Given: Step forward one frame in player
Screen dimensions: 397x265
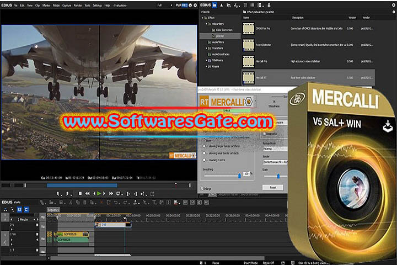Looking at the screenshot, I should (104, 194).
